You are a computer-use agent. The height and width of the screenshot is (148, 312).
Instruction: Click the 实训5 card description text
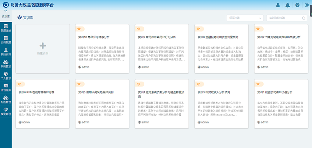101,109
